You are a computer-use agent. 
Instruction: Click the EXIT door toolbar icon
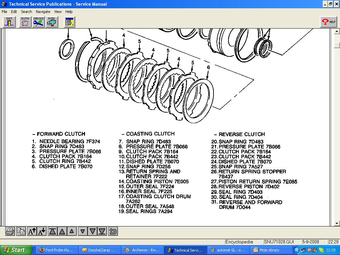tap(9, 22)
